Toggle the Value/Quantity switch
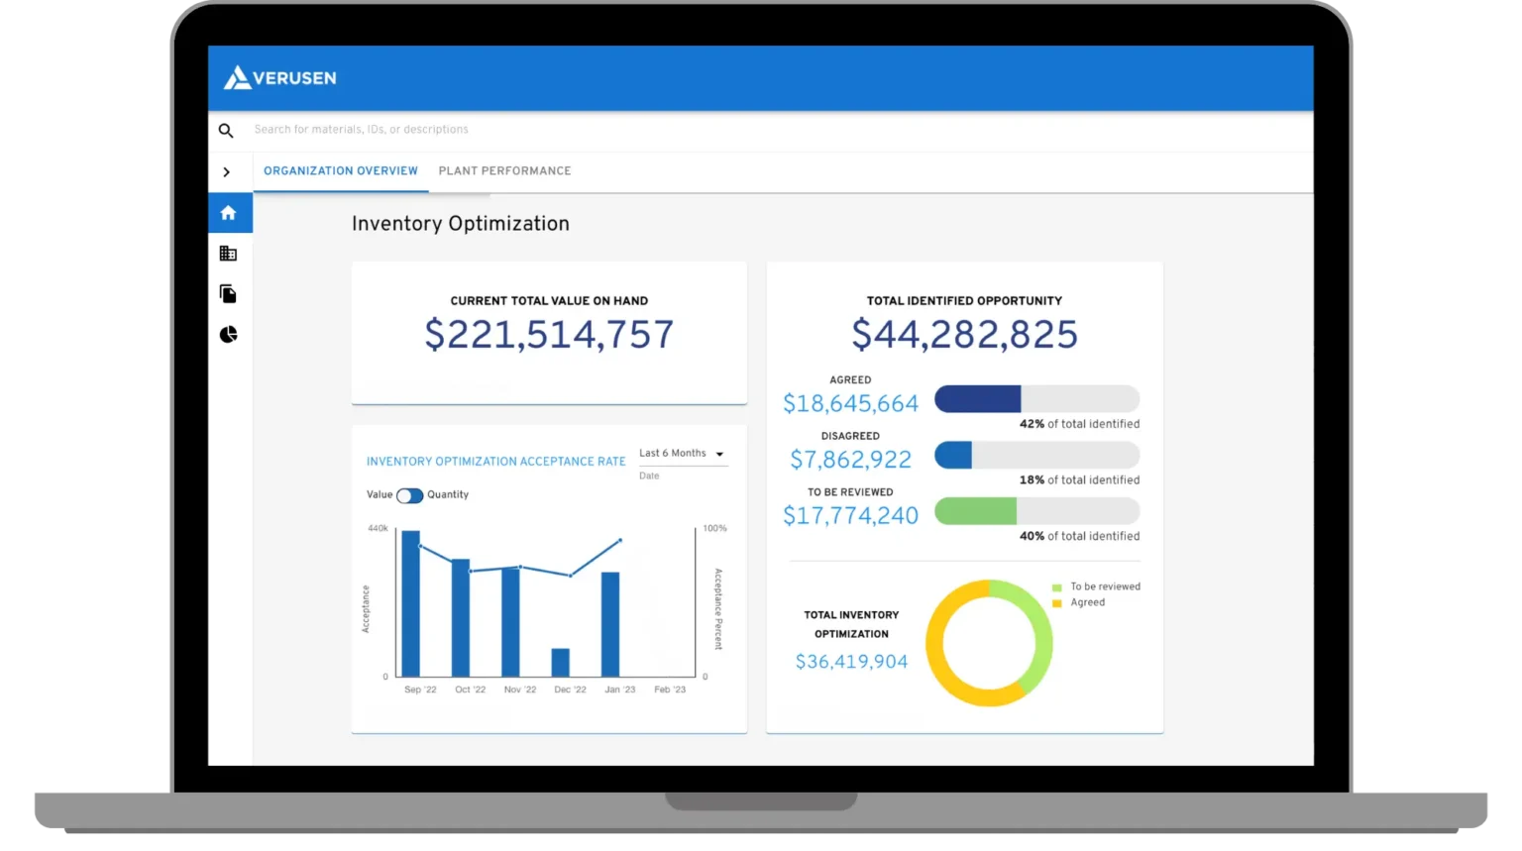1522x851 pixels. click(x=409, y=495)
